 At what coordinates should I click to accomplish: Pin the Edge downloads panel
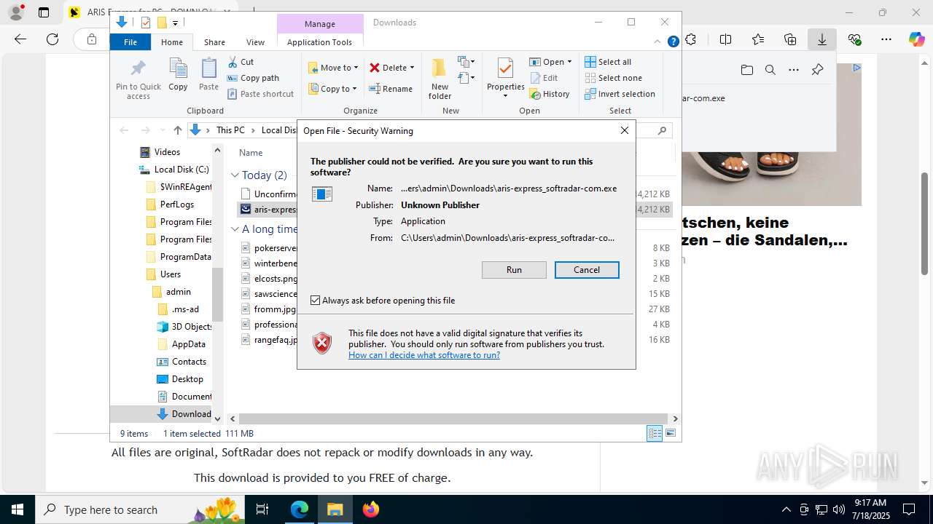click(817, 70)
